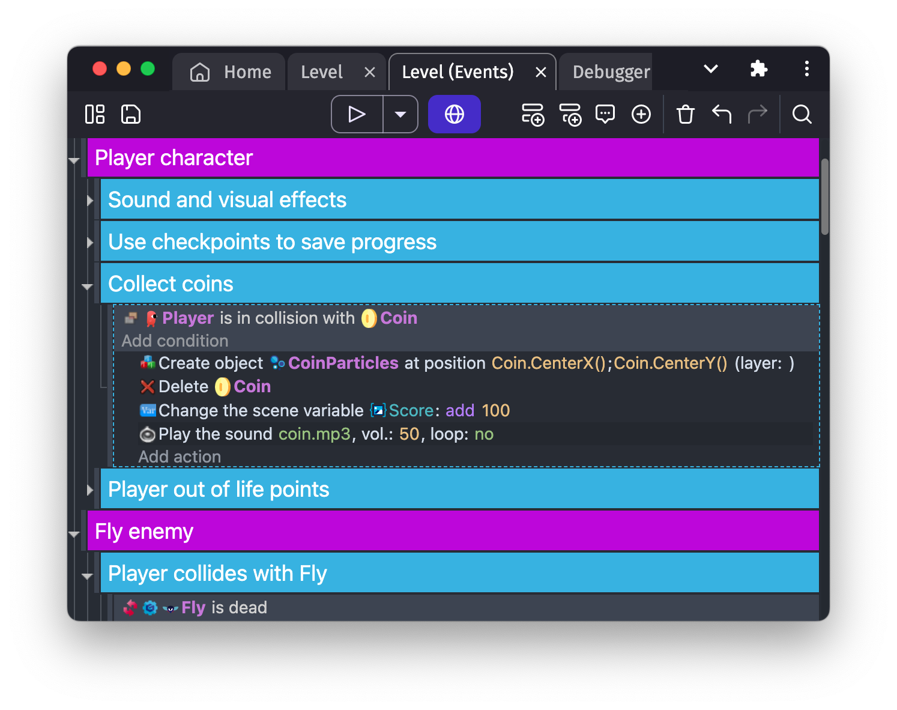Delete the selected event with the trash icon
Screen dimensions: 897x710
[685, 114]
